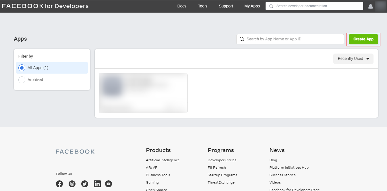Image resolution: width=387 pixels, height=191 pixels.
Task: Open the ThreatExchange link
Action: (221, 182)
